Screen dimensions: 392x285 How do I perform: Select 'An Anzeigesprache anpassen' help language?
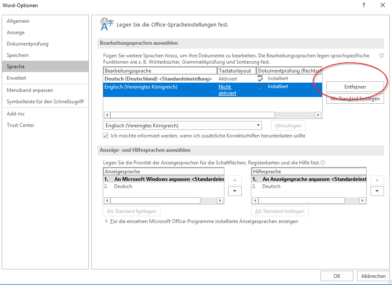click(309, 179)
